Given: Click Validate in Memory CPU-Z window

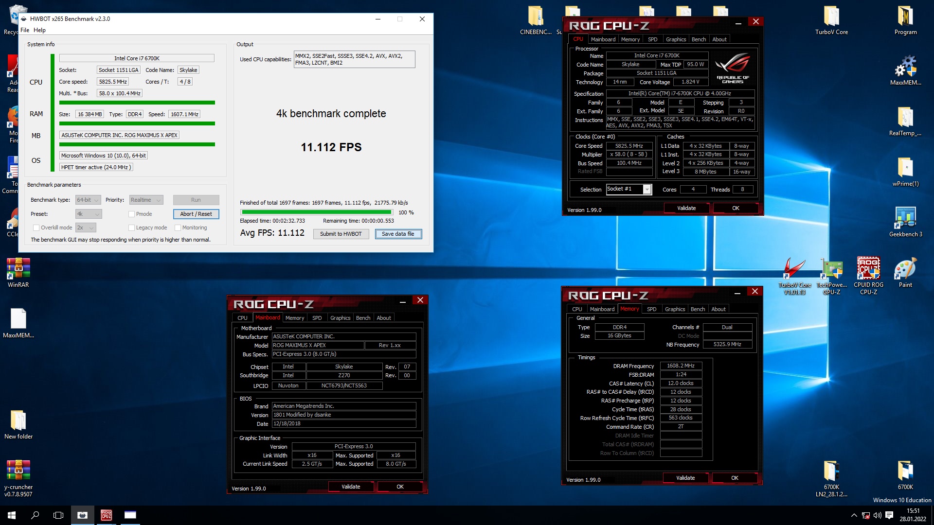Looking at the screenshot, I should click(x=685, y=478).
